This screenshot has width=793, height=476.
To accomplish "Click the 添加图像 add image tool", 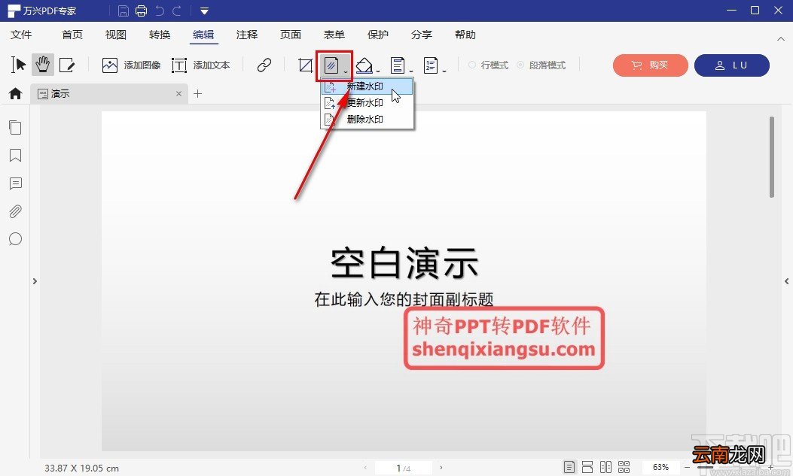I will point(131,65).
